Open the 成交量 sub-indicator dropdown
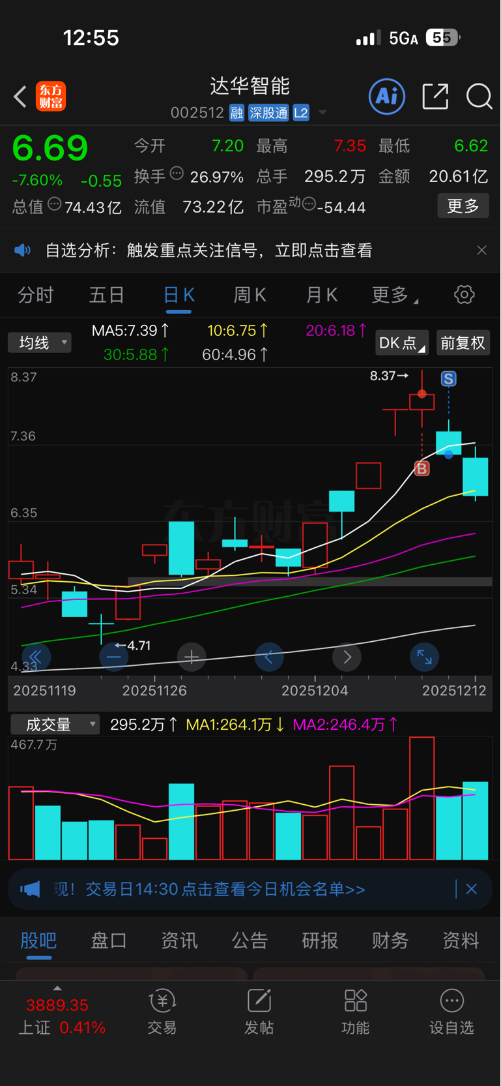The image size is (501, 1086). 55,725
